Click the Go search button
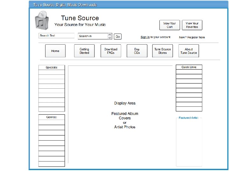 (118, 36)
